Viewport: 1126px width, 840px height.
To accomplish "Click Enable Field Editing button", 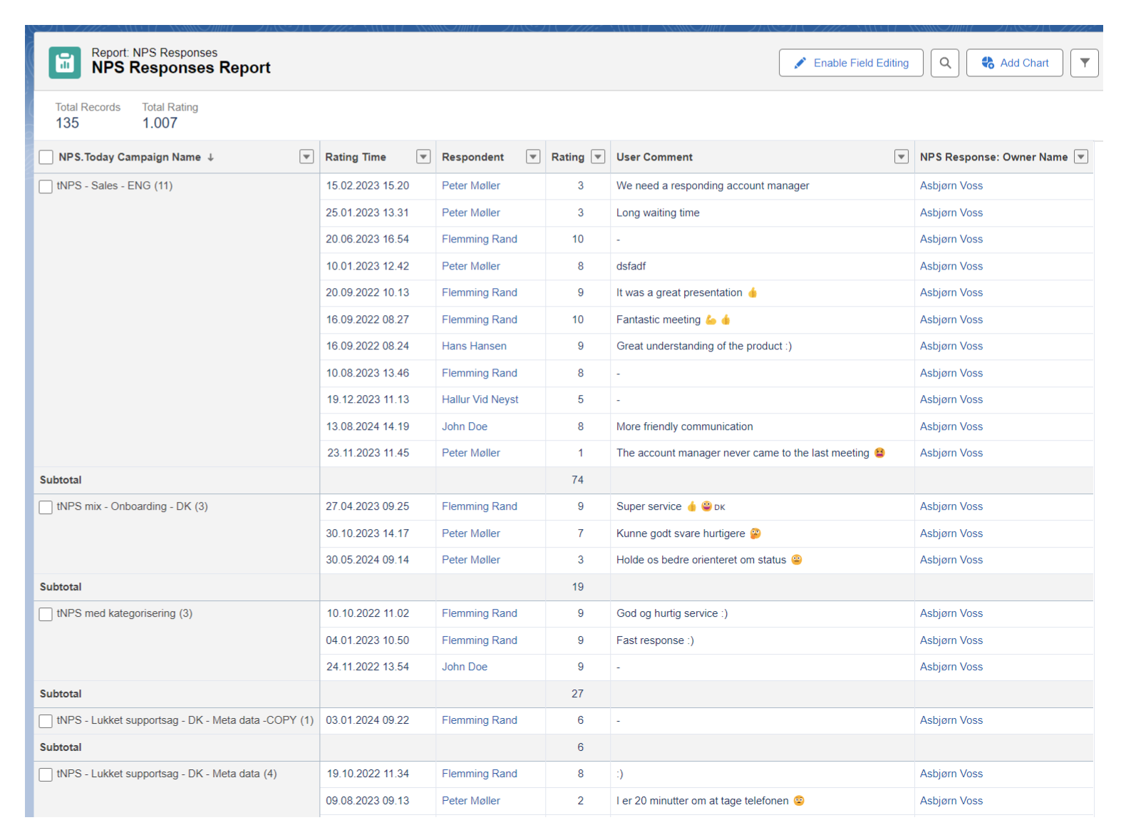I will [x=851, y=63].
